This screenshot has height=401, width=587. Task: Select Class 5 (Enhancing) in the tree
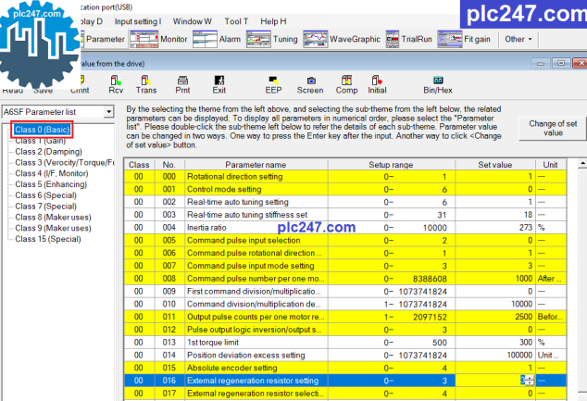51,184
